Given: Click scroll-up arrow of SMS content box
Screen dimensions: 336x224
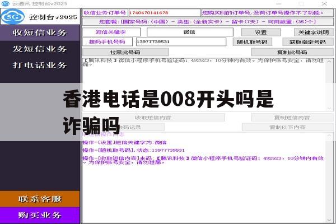Looking at the screenshot, I should [329, 62].
